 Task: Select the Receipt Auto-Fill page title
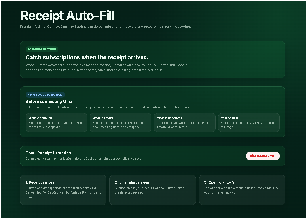point(67,16)
